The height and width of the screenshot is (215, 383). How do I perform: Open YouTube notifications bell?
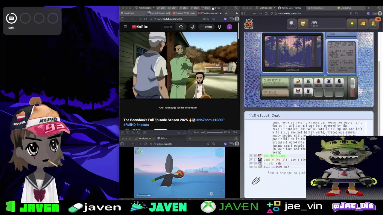[219, 27]
